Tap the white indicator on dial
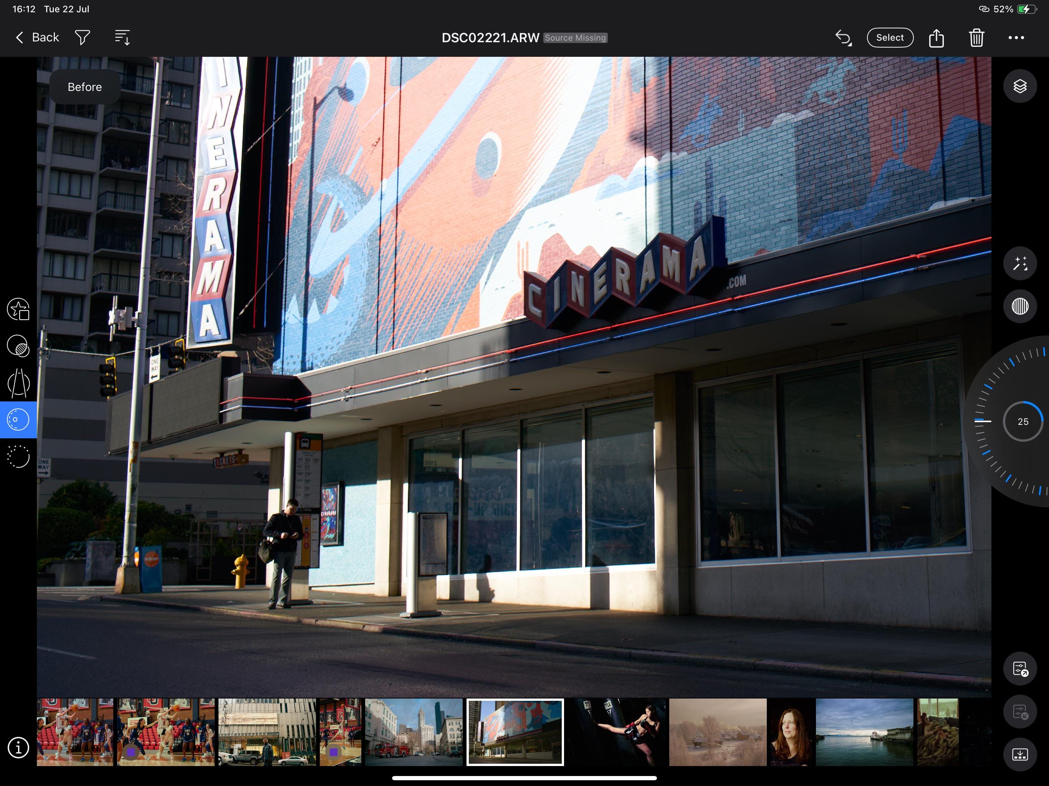The height and width of the screenshot is (786, 1049). pyautogui.click(x=983, y=421)
